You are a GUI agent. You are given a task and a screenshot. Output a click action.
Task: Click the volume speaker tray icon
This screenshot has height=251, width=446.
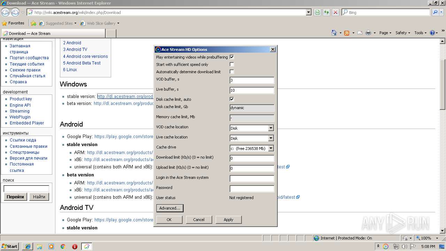click(x=404, y=246)
